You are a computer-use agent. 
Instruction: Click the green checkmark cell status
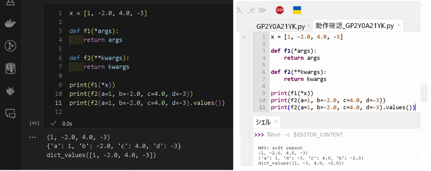[54, 123]
